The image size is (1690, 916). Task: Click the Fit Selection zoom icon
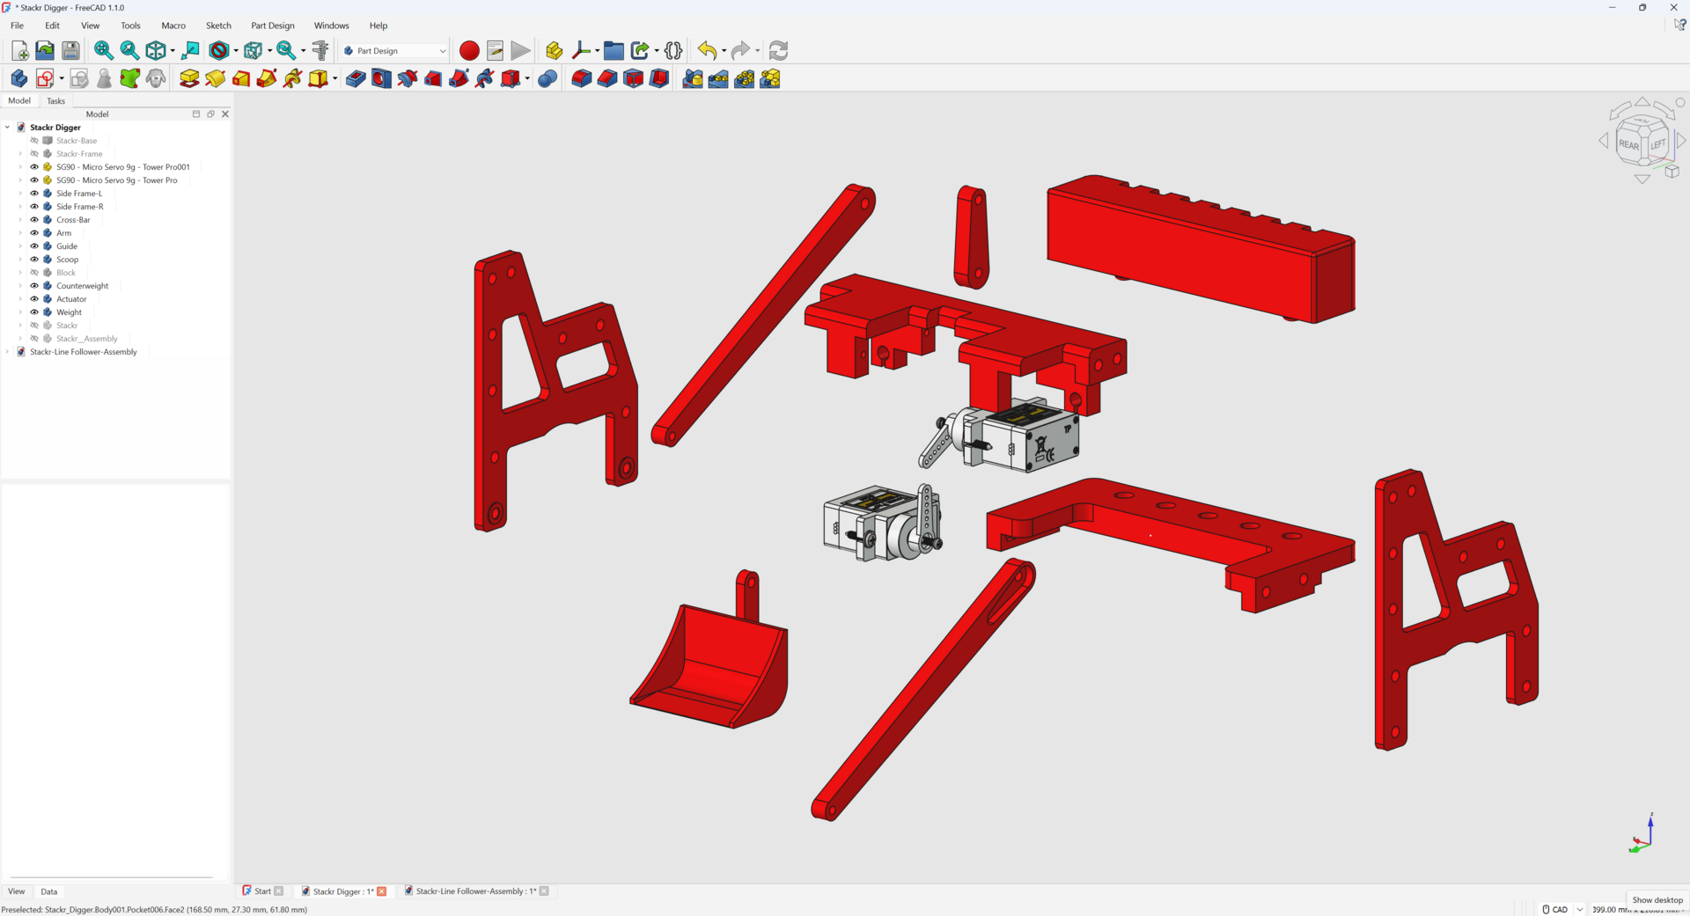[129, 51]
